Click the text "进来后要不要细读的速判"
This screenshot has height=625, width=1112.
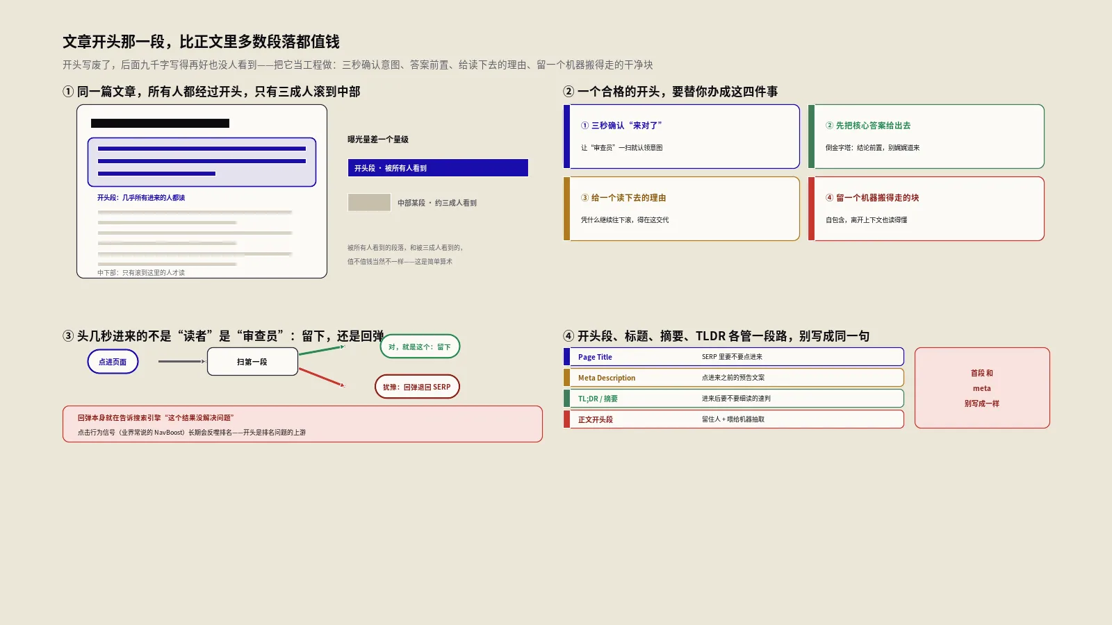coord(736,399)
